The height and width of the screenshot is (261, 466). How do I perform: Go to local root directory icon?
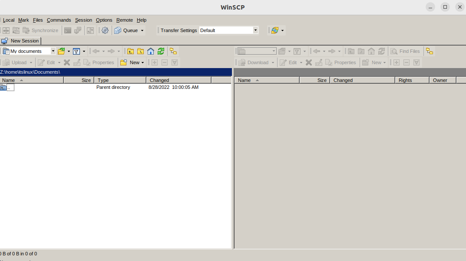click(x=141, y=51)
